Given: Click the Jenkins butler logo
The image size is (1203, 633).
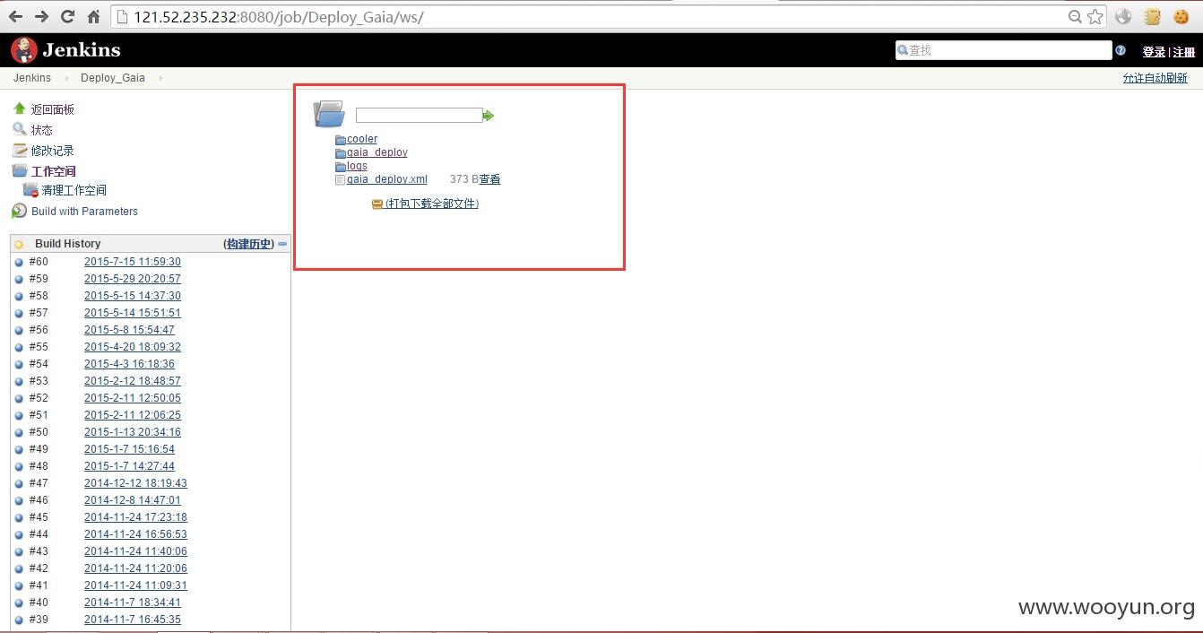Looking at the screenshot, I should coord(23,50).
